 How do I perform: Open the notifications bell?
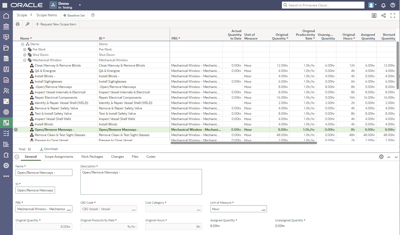(x=383, y=5)
